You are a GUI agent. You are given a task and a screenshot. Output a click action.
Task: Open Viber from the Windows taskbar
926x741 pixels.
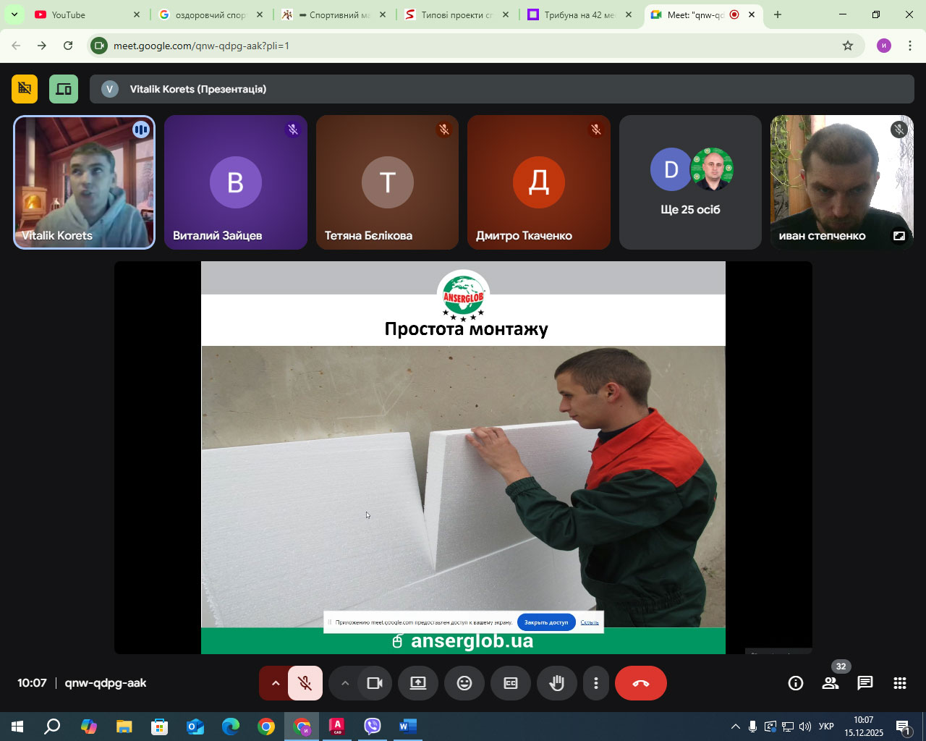[x=373, y=726]
